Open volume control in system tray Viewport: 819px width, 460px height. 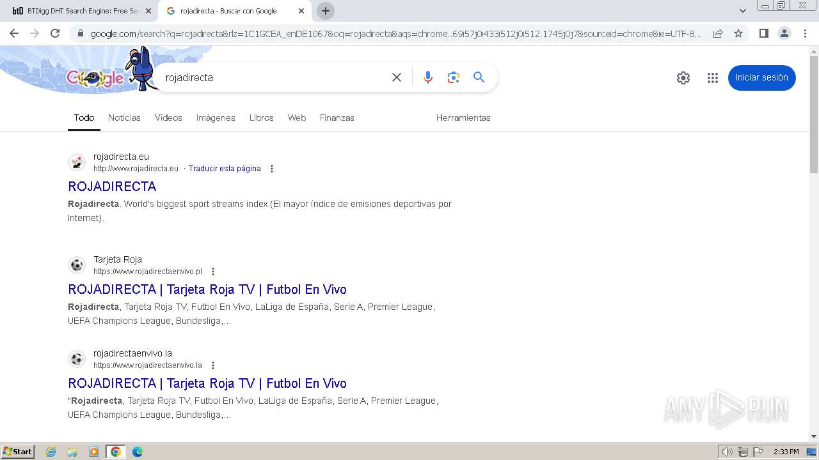(728, 452)
